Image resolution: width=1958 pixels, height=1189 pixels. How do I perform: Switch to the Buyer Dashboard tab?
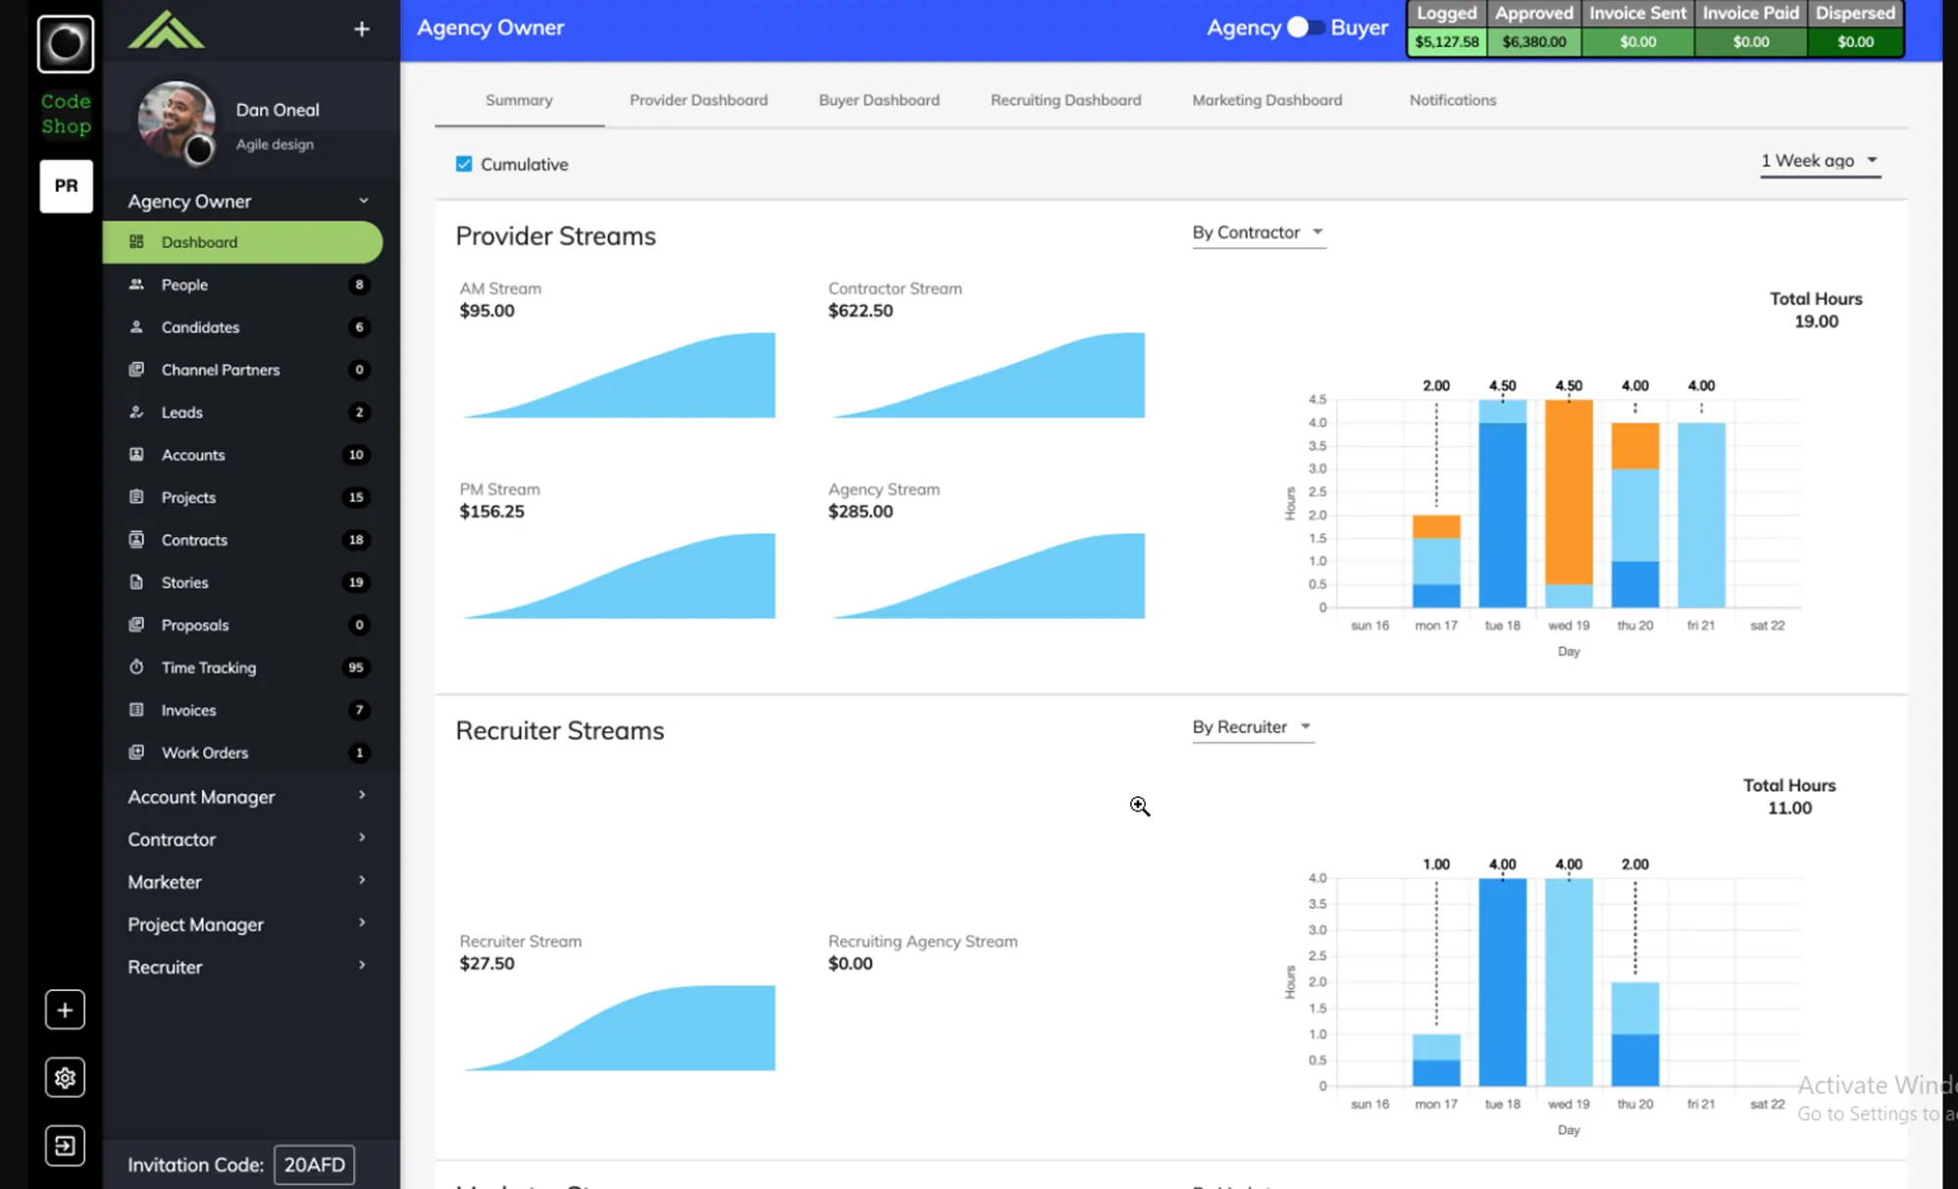point(879,100)
